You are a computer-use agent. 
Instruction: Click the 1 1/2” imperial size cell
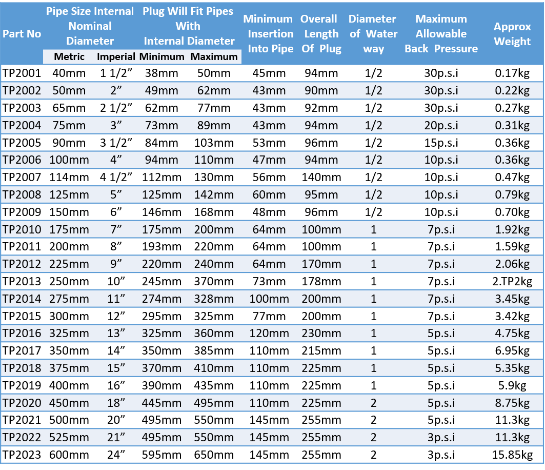[x=116, y=73]
